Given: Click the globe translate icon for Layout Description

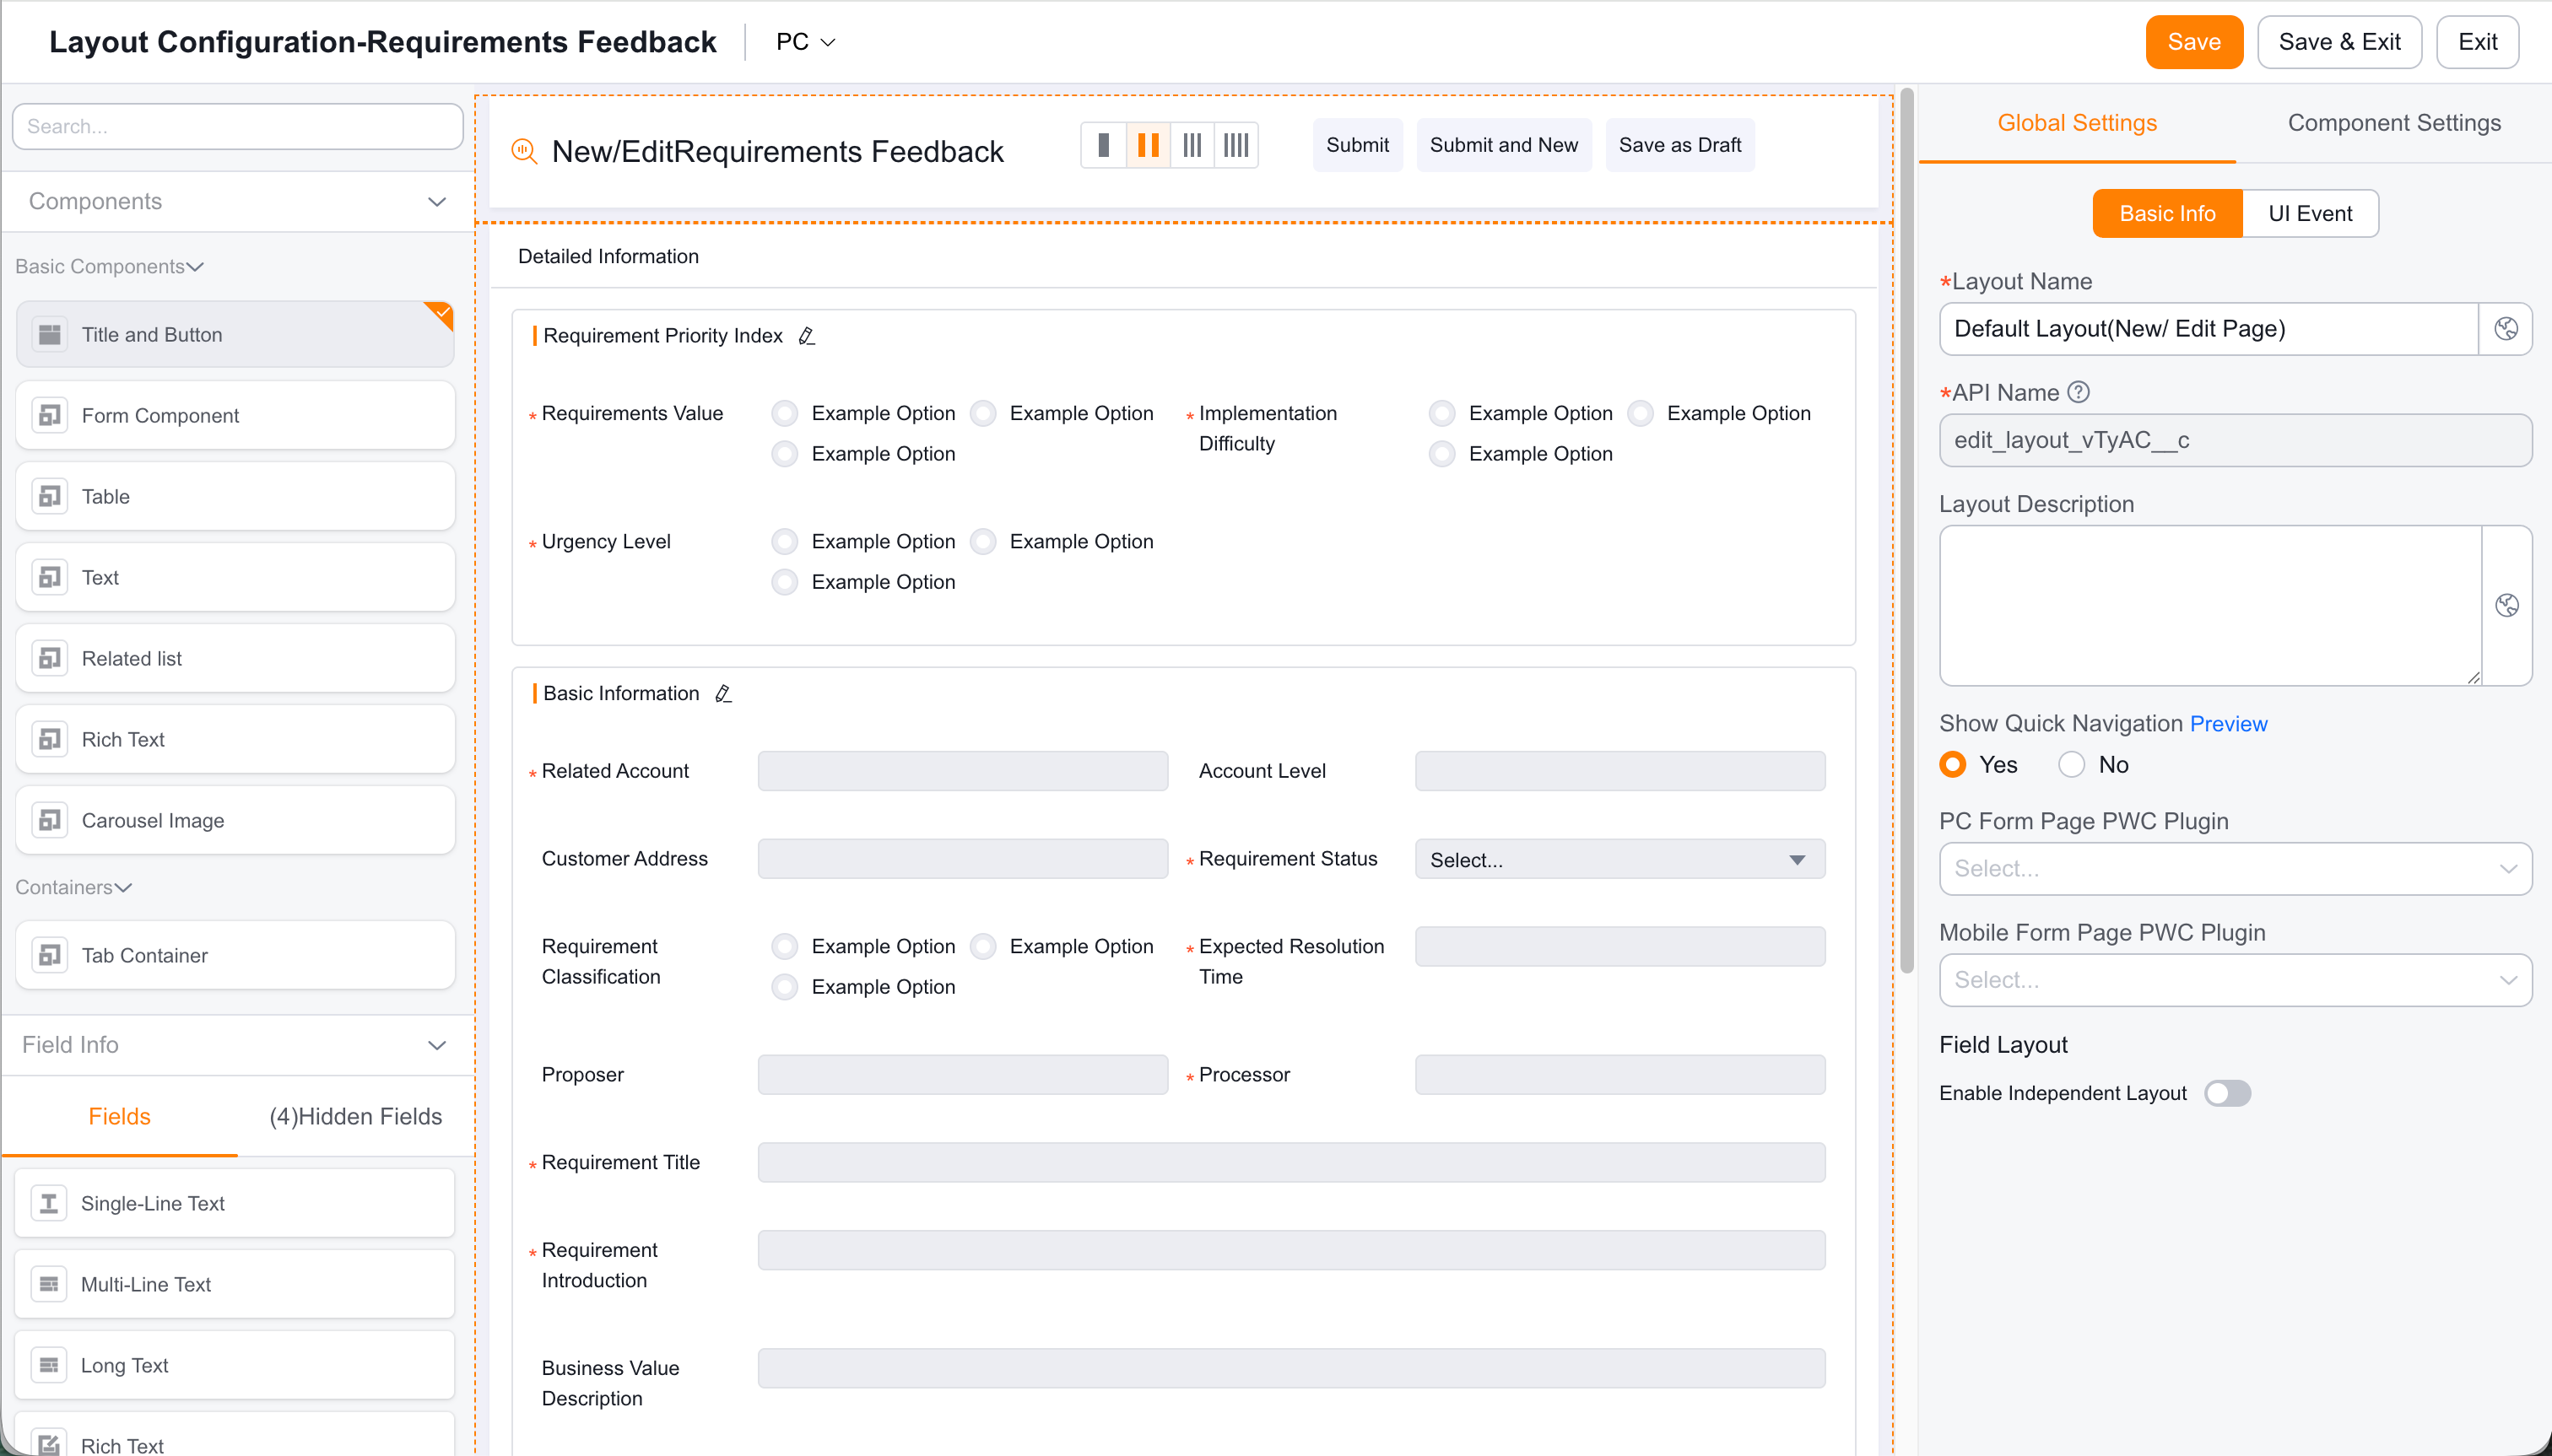Looking at the screenshot, I should [2507, 605].
